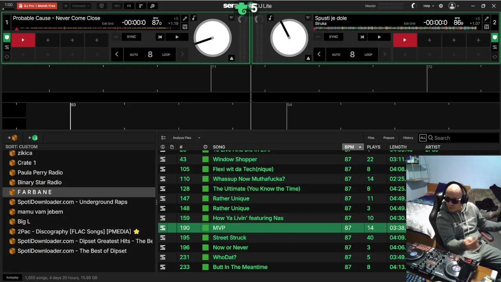Open the DJ Pro 1 Month Free offer

coord(37,6)
